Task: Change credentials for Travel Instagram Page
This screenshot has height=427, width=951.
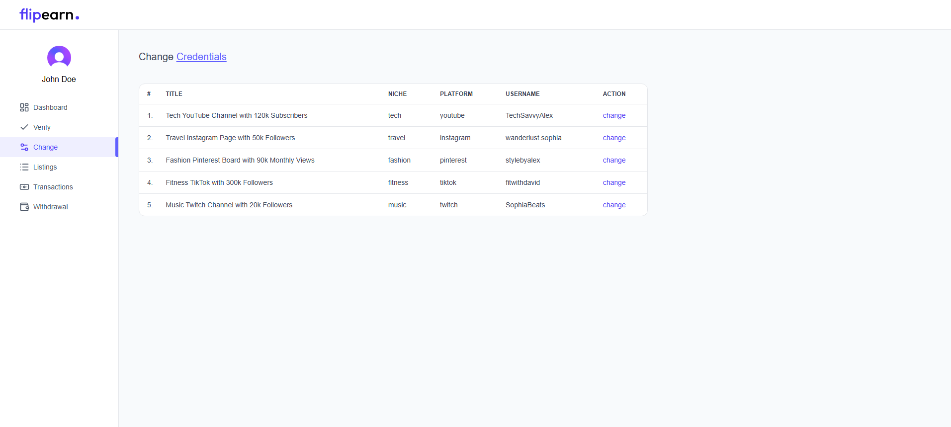Action: coord(614,138)
